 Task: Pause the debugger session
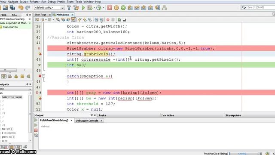point(116,8)
